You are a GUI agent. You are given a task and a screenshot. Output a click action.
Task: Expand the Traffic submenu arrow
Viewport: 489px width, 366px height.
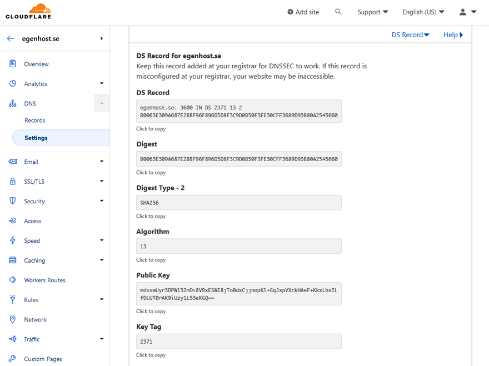pos(102,339)
